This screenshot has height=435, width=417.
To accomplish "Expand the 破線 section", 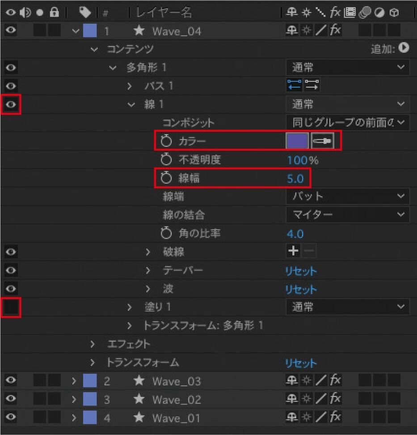I will 148,252.
